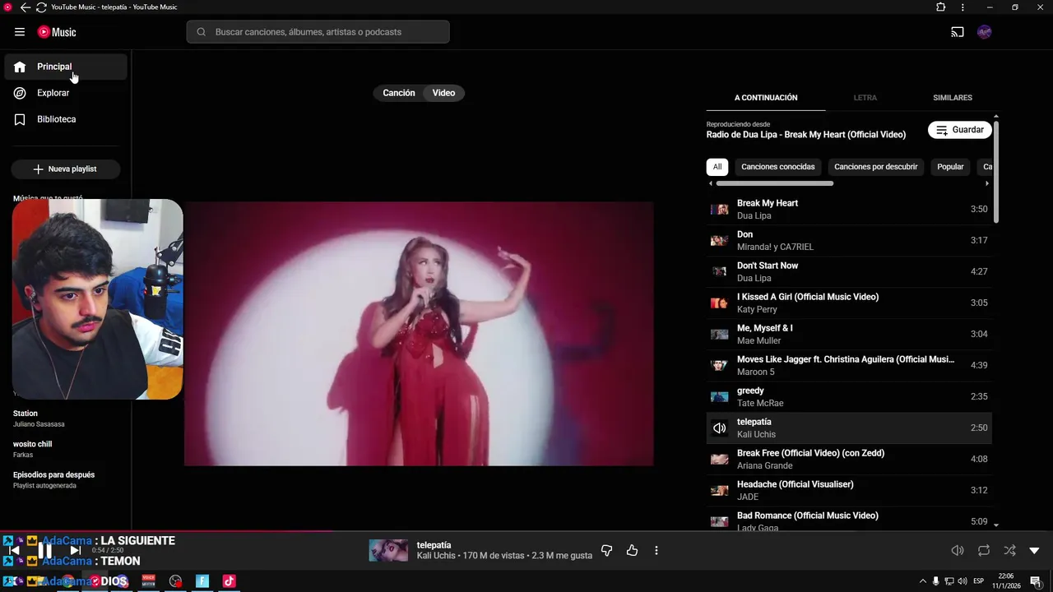
Task: Play Me, Myself & I by Mae Muller
Action: click(x=849, y=334)
